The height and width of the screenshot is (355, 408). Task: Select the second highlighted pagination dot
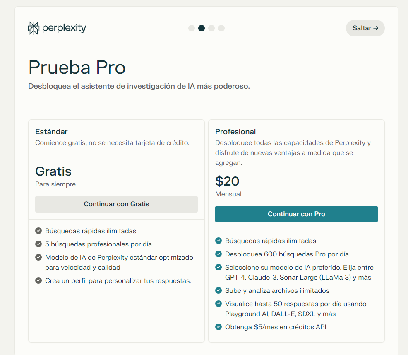tap(202, 28)
